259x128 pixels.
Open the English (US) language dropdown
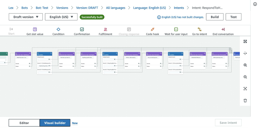61,17
